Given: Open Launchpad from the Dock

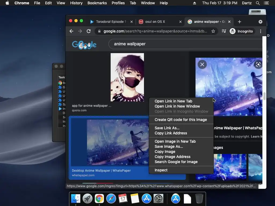Looking at the screenshot, I should tap(87, 199).
